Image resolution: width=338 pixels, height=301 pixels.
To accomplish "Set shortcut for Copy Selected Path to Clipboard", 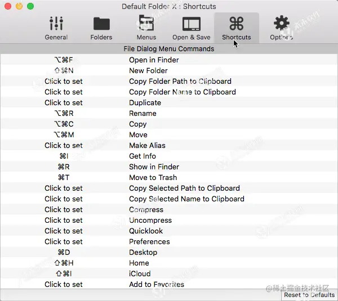I will (64, 188).
